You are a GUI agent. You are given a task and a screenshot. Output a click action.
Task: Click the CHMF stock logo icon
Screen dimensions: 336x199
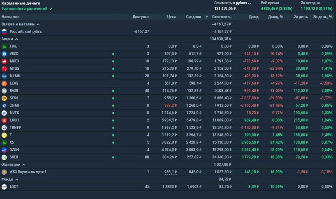tap(4, 106)
